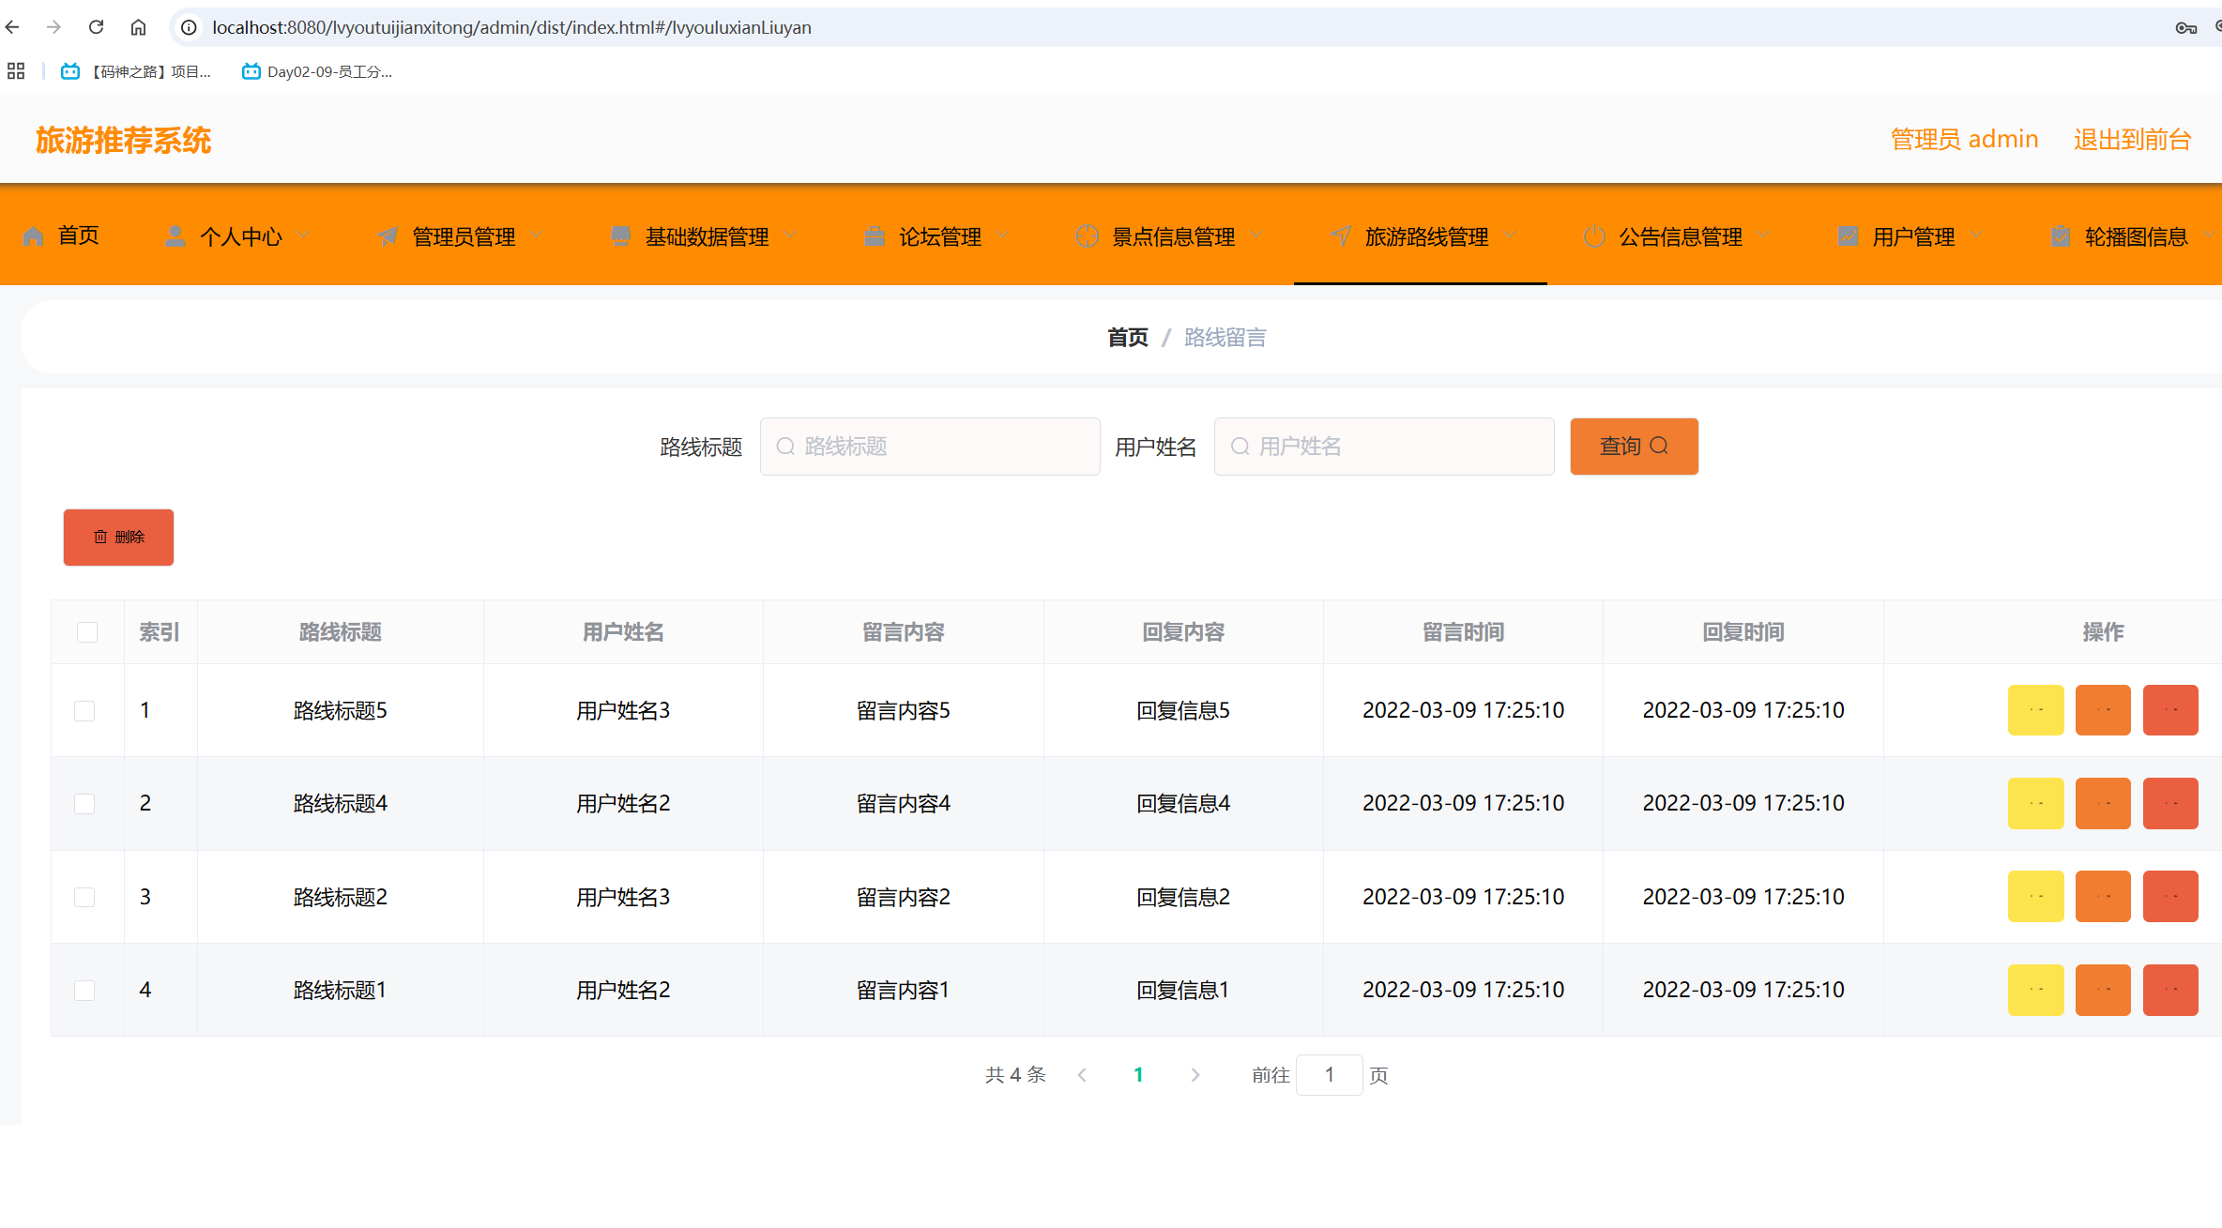
Task: Go to previous page with left arrow
Action: (x=1082, y=1075)
